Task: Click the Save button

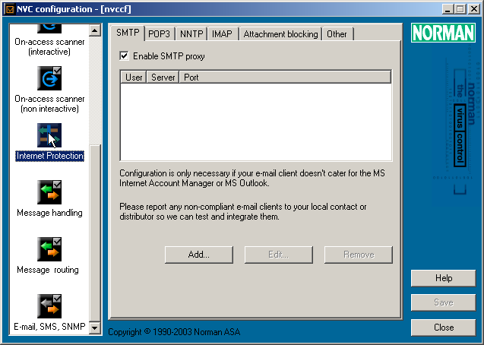Action: point(443,302)
